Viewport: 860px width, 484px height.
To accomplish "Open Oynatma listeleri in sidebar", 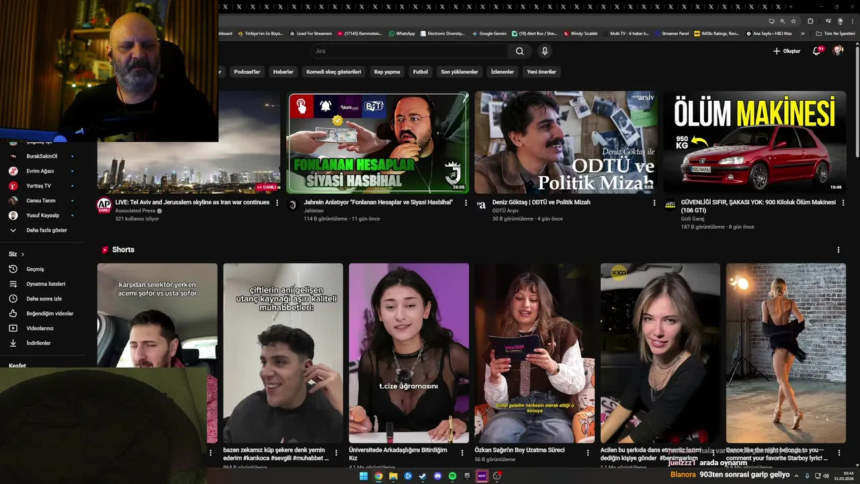I will pos(42,284).
